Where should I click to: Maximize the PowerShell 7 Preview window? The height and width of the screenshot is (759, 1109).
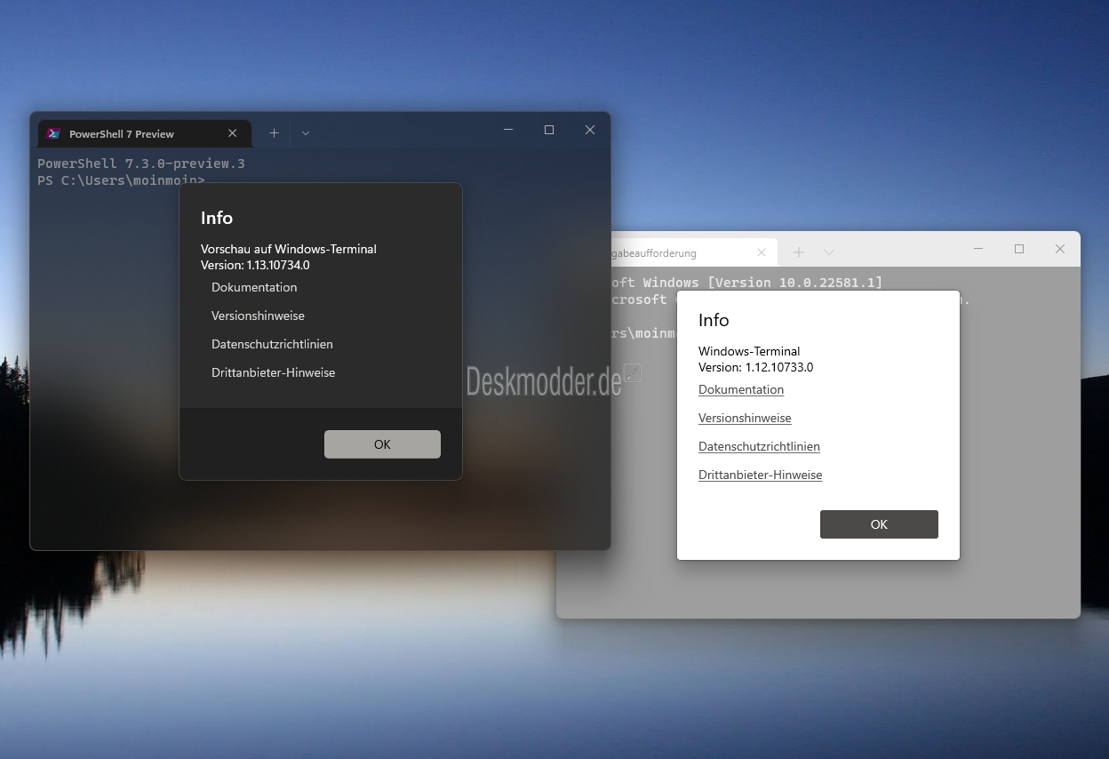point(549,130)
